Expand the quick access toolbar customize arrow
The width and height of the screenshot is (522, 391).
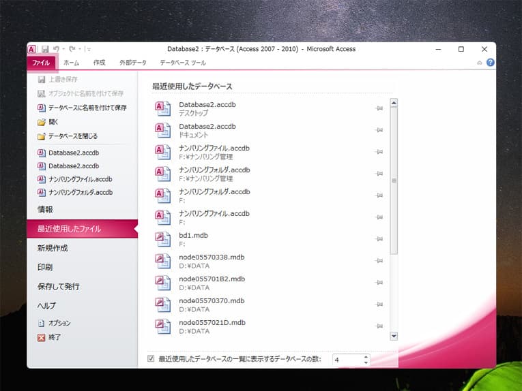click(89, 49)
